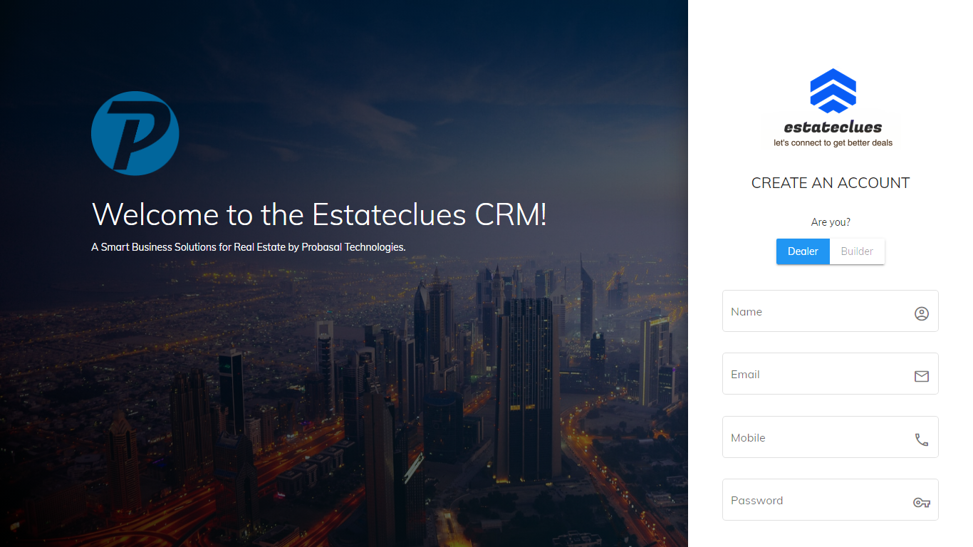The image size is (973, 547).
Task: Switch account type to Builder
Action: 857,251
